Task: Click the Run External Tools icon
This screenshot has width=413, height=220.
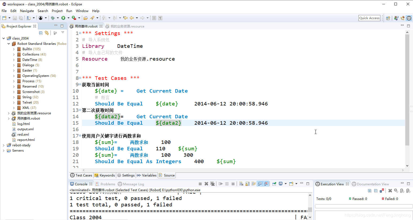Action: 74,18
